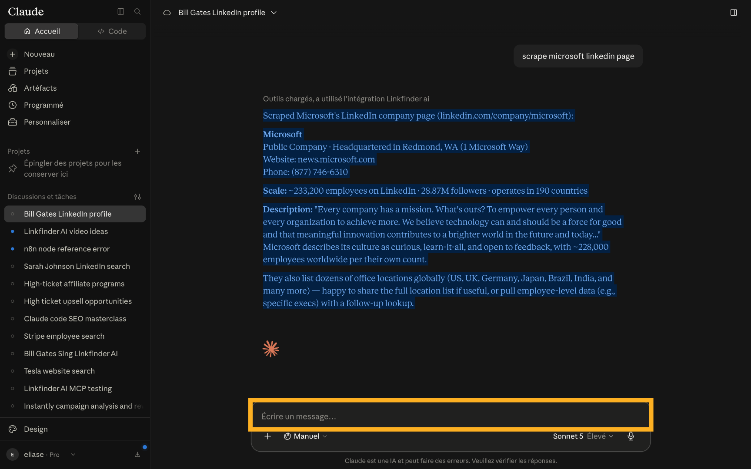Click the Manuel hand icon
Screen dimensions: 751x469
point(287,436)
